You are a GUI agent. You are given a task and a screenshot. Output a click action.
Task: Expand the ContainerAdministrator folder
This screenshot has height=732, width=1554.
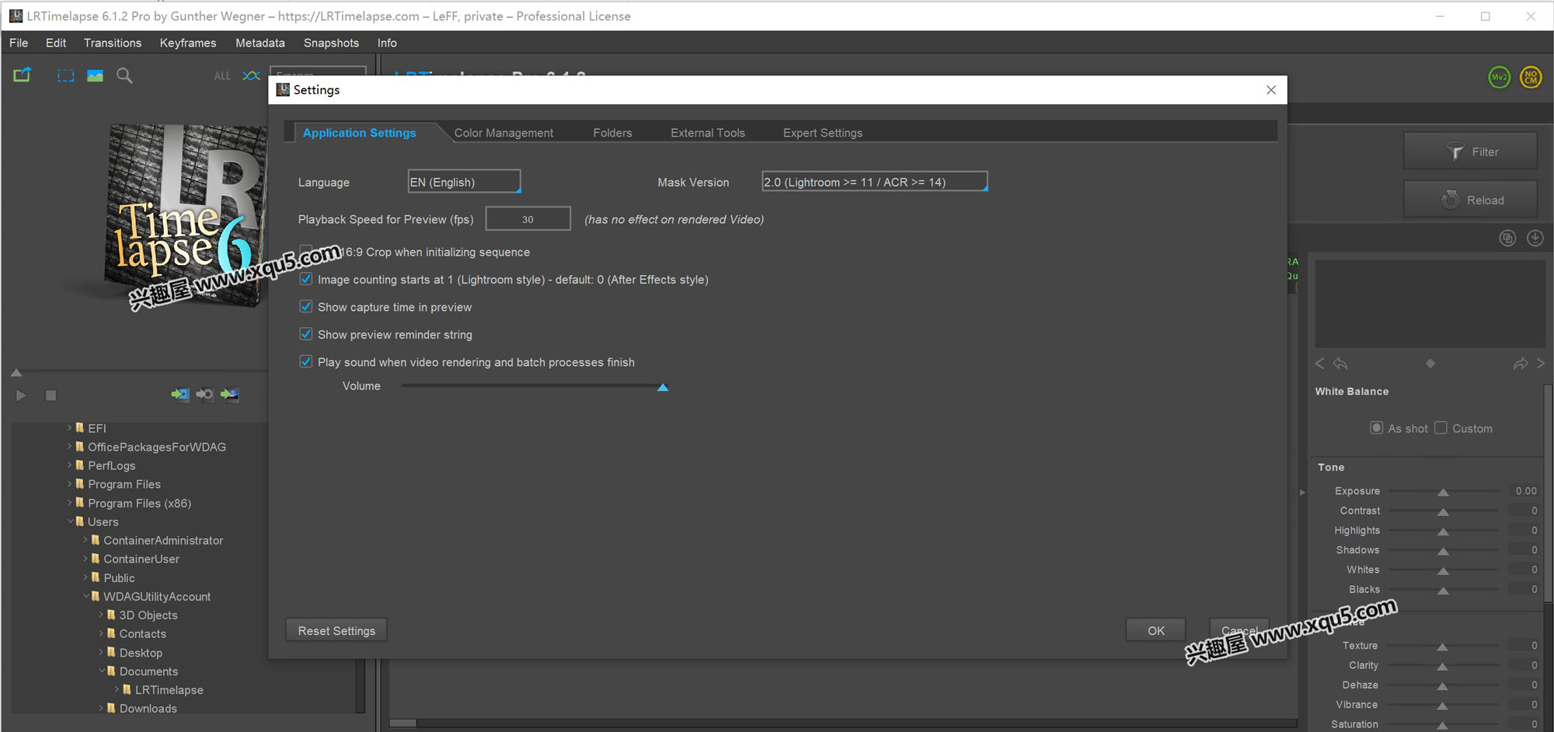85,541
